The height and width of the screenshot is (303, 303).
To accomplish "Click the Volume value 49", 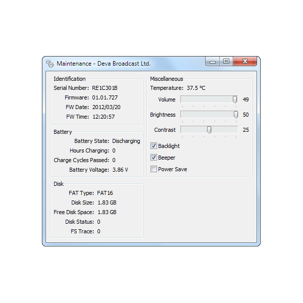I will 245,99.
